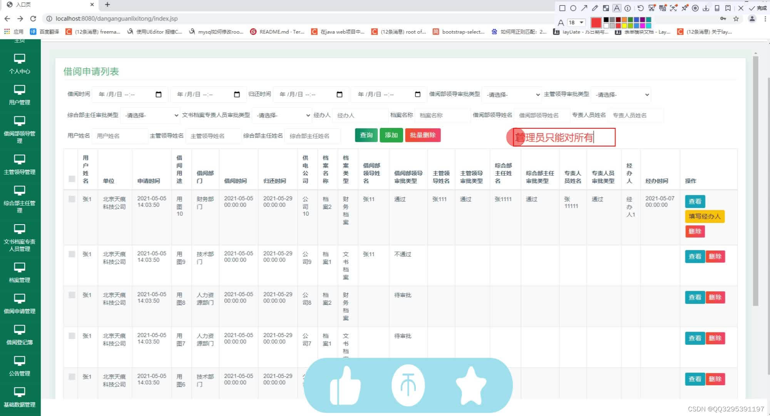
Task: Click the OCR text recognition icon
Action: [673, 8]
